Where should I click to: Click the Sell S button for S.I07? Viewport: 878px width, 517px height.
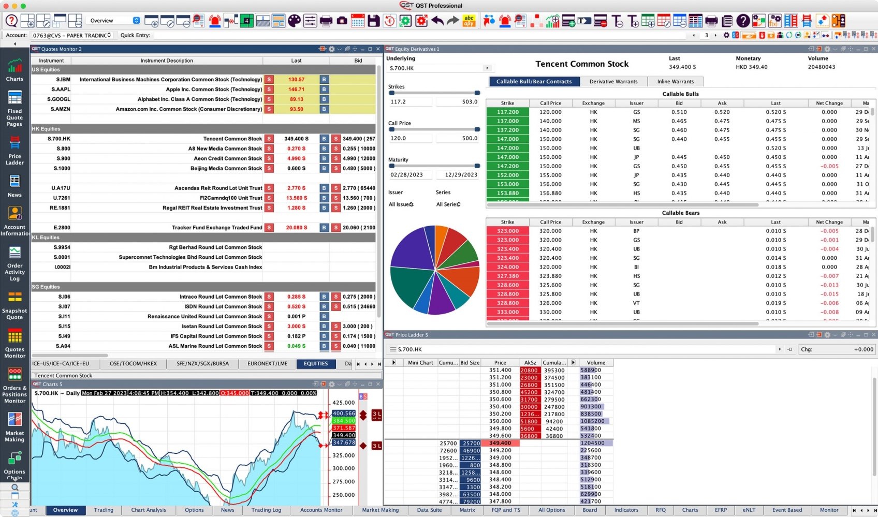[269, 307]
